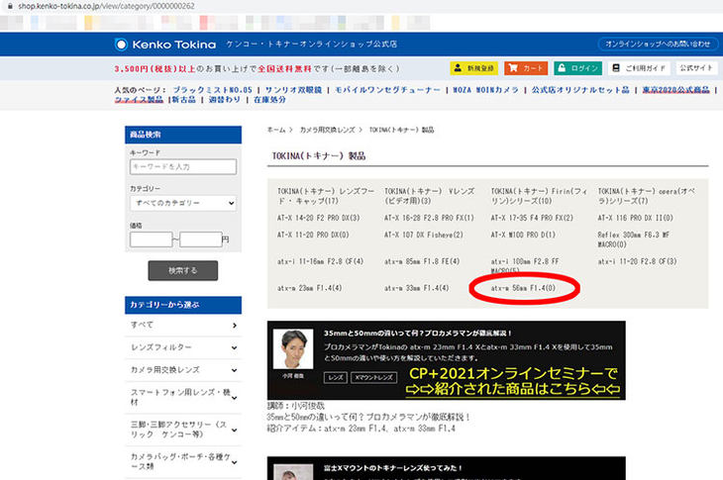Open the すべてのカテゴリー category dropdown
Image resolution: width=723 pixels, height=480 pixels.
click(x=182, y=203)
